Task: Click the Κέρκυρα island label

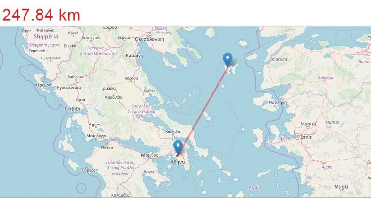Action: pyautogui.click(x=43, y=85)
